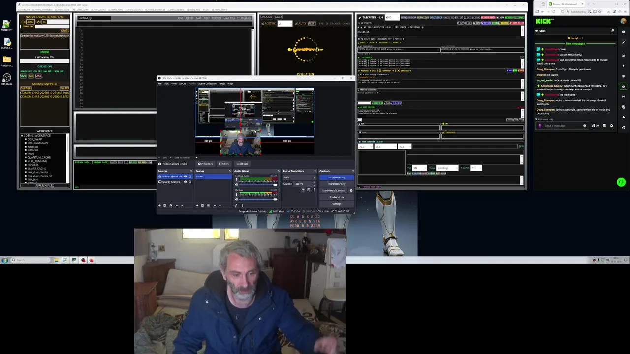Open OBS Studio desktop shortcut
The image size is (630, 354).
(x=6, y=79)
